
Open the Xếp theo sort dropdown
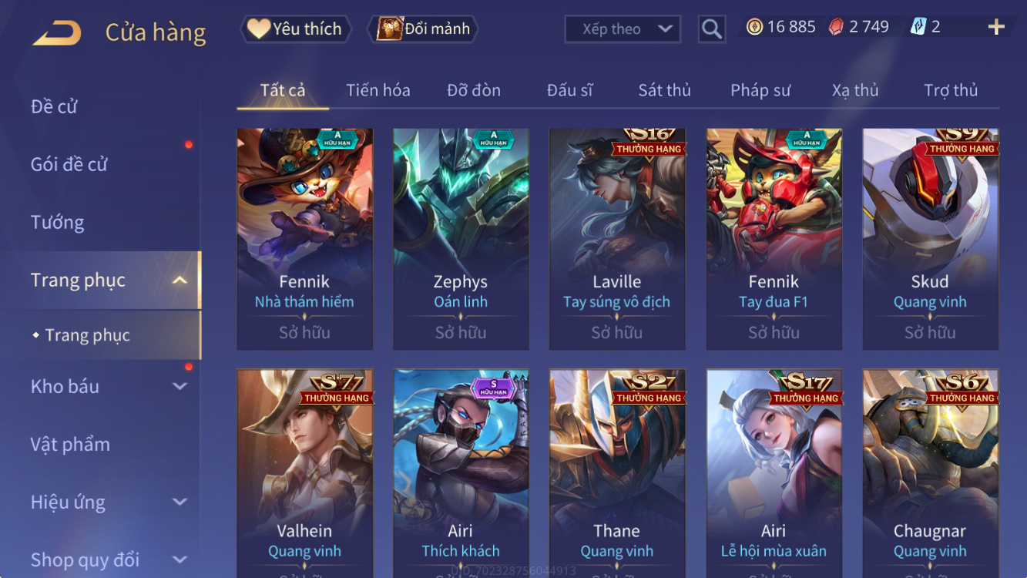coord(623,29)
